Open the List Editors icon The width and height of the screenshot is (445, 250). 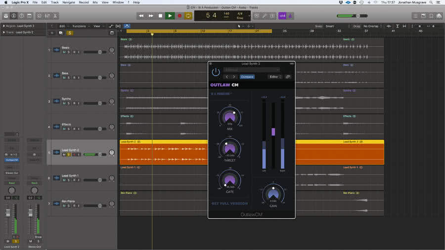[x=415, y=16]
